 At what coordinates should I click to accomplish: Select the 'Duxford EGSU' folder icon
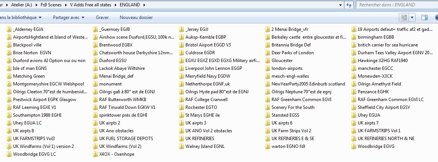point(95,61)
